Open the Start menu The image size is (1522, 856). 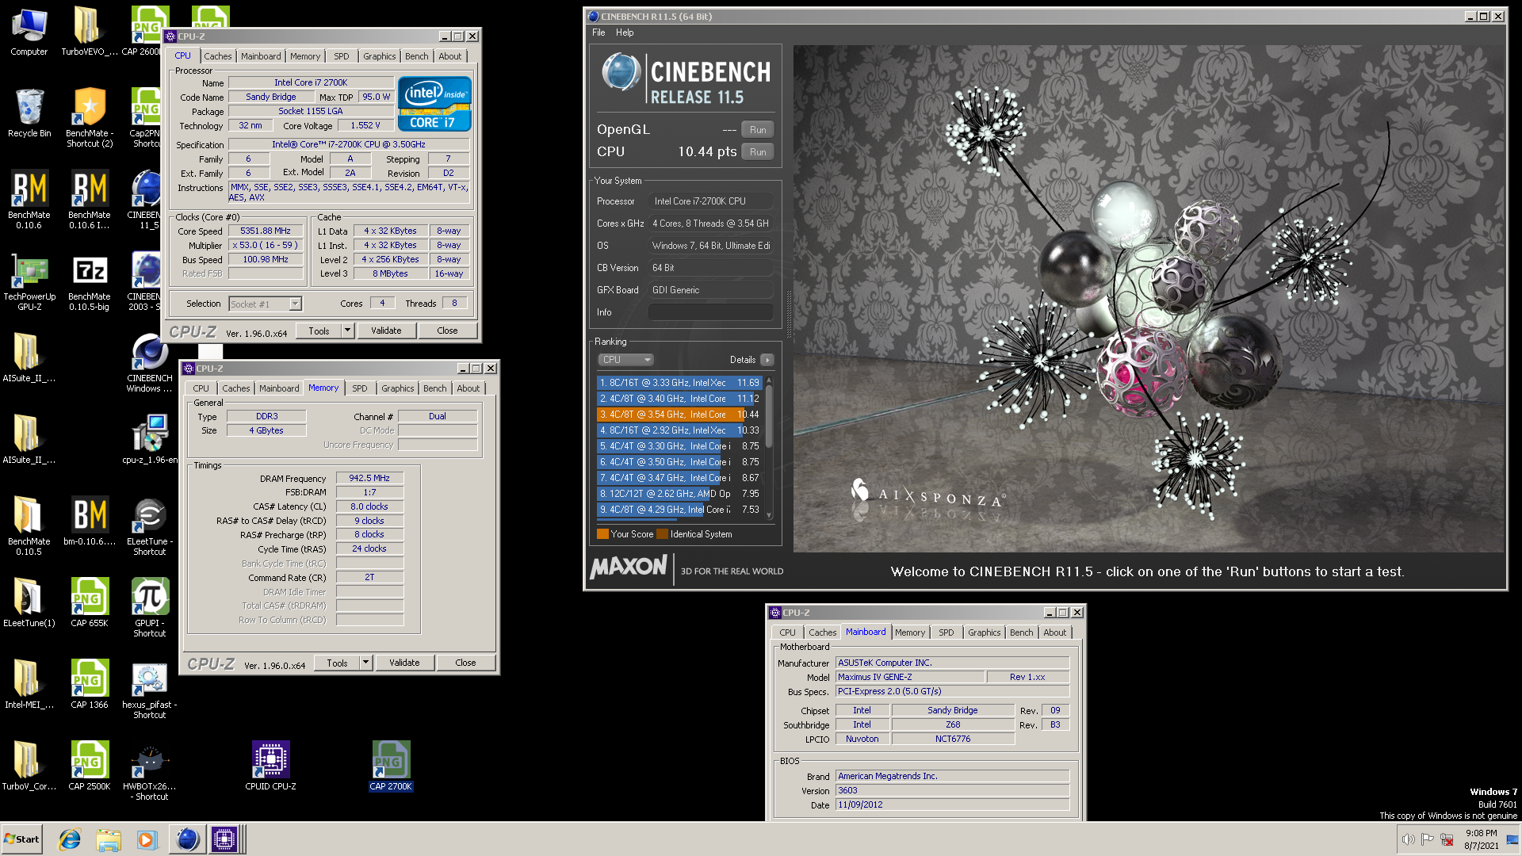point(21,839)
